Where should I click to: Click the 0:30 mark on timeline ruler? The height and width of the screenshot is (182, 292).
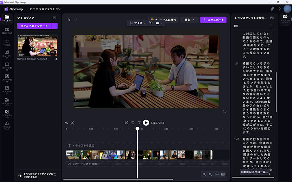[x=91, y=129]
